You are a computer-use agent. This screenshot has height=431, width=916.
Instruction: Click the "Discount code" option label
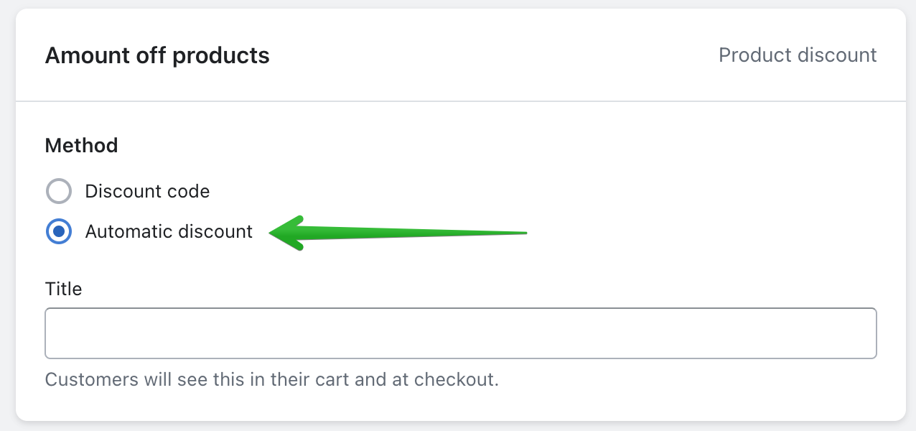point(147,191)
